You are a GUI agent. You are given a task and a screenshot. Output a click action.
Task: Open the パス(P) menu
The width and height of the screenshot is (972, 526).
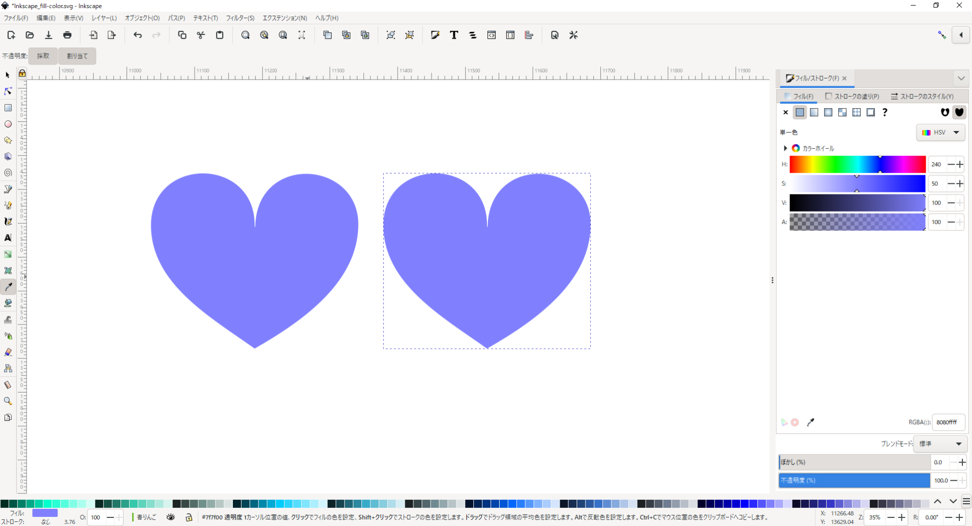coord(176,18)
